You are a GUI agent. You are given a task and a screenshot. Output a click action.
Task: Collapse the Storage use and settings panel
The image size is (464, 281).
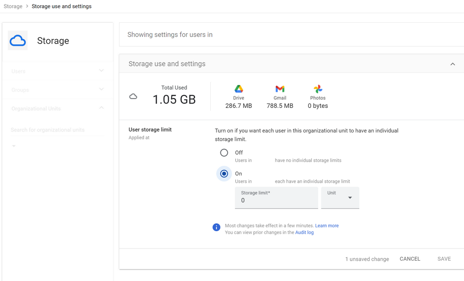tap(452, 64)
